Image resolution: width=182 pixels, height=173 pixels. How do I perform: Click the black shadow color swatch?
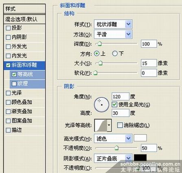pyautogui.click(x=140, y=158)
